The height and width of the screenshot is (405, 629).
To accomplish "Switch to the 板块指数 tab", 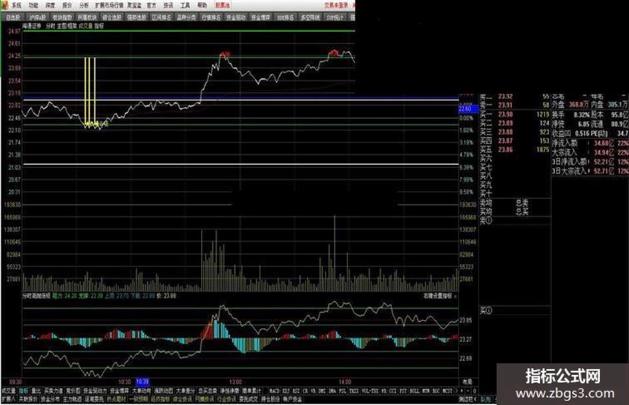I will coord(63,17).
